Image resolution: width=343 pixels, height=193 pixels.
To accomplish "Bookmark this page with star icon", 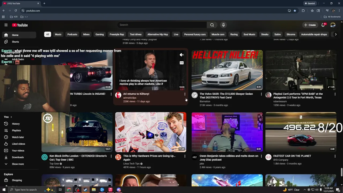I will coord(295,11).
